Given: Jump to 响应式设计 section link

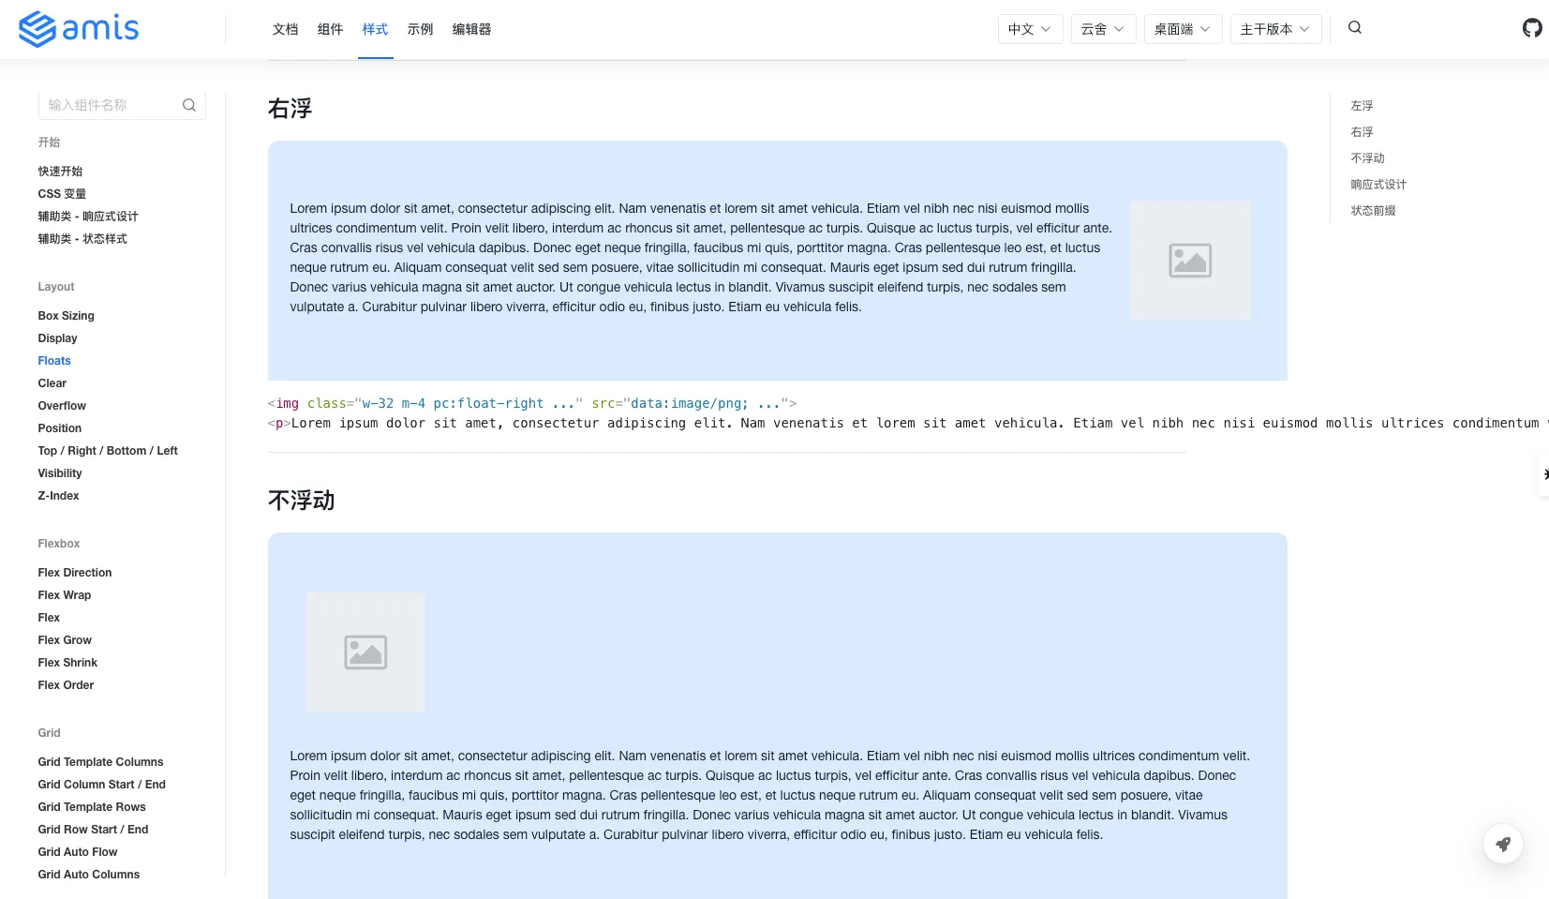Looking at the screenshot, I should click(x=1378, y=185).
